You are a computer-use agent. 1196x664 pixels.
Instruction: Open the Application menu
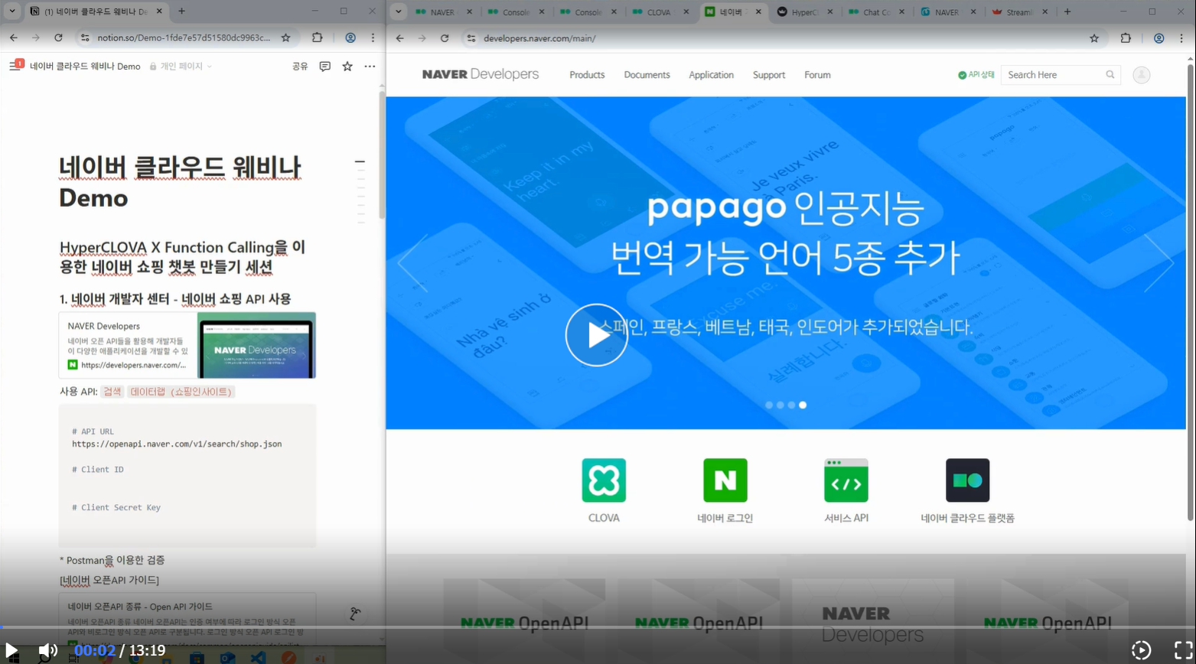coord(711,75)
